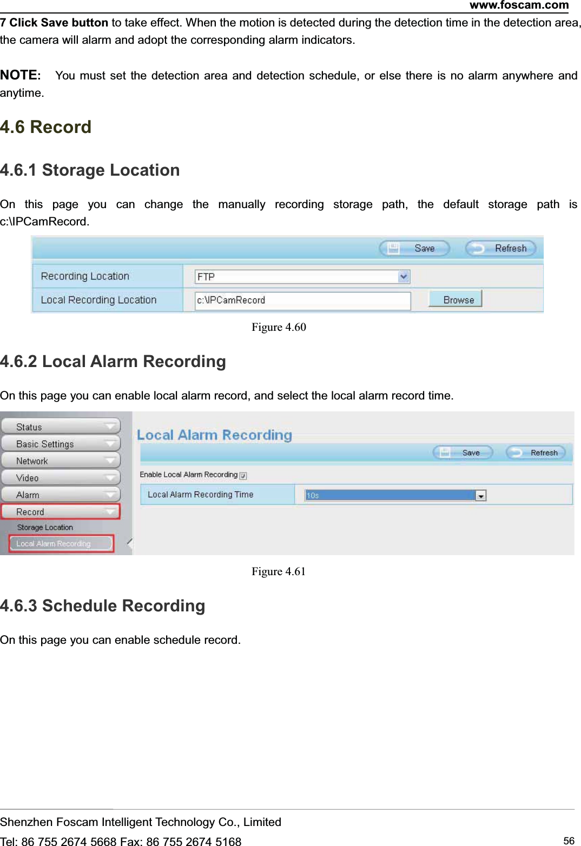Expand the Alarm menu in sidebar
The width and height of the screenshot is (581, 846).
(61, 495)
